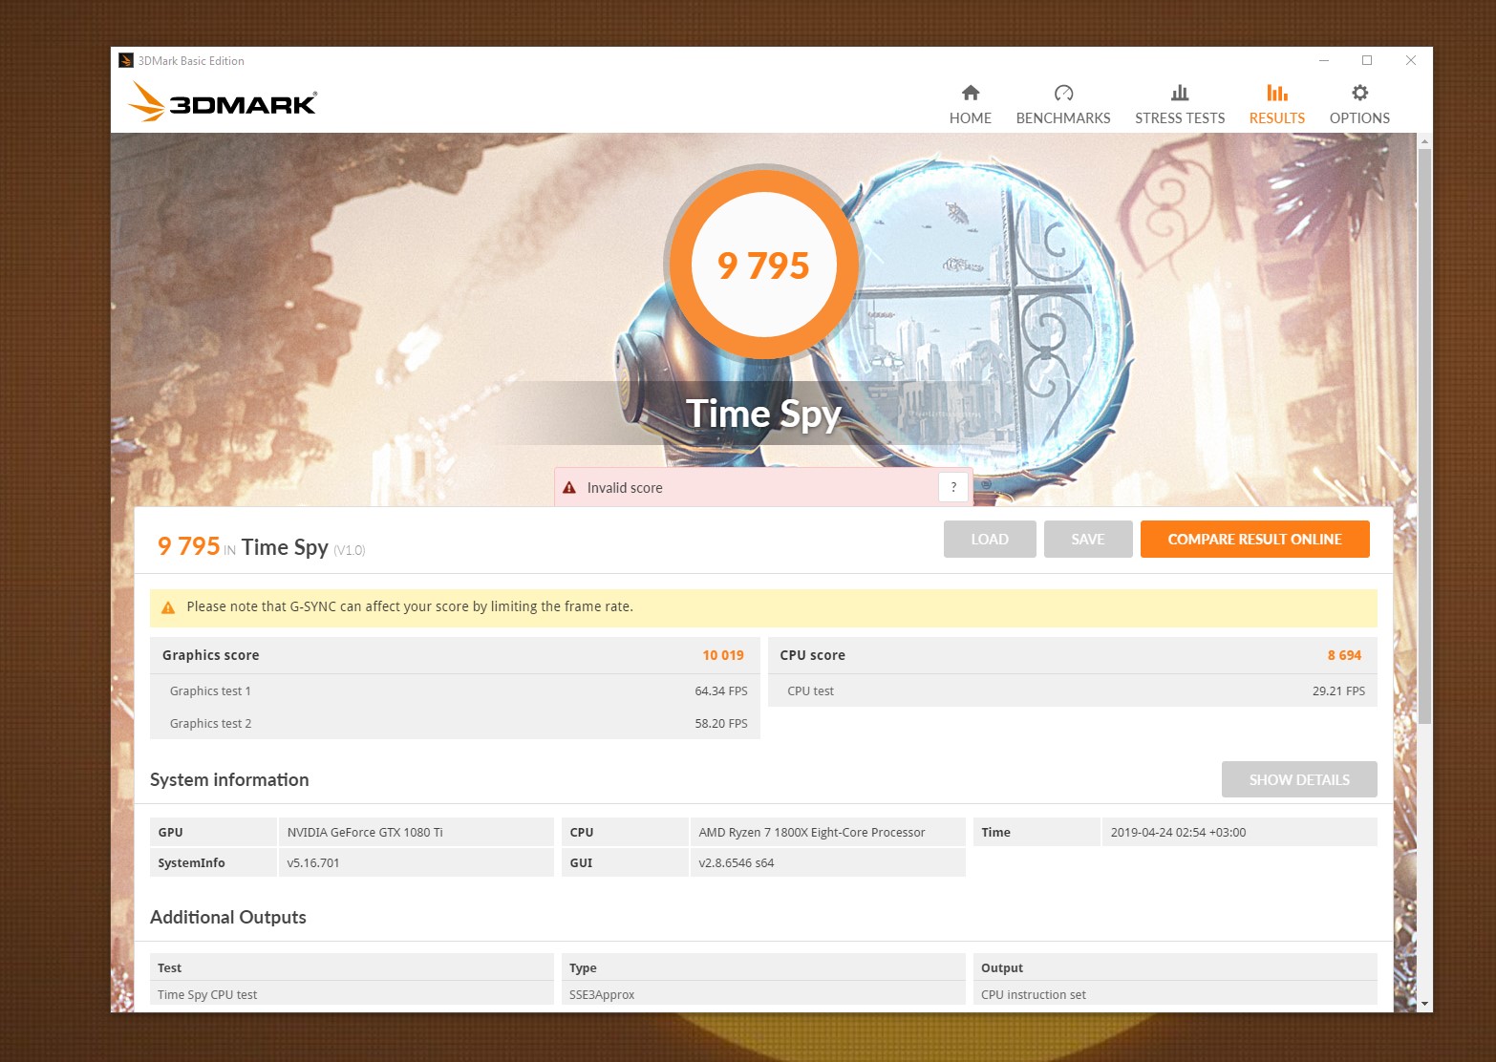Open the Options gear section
Image resolution: width=1496 pixels, height=1062 pixels.
1359,104
